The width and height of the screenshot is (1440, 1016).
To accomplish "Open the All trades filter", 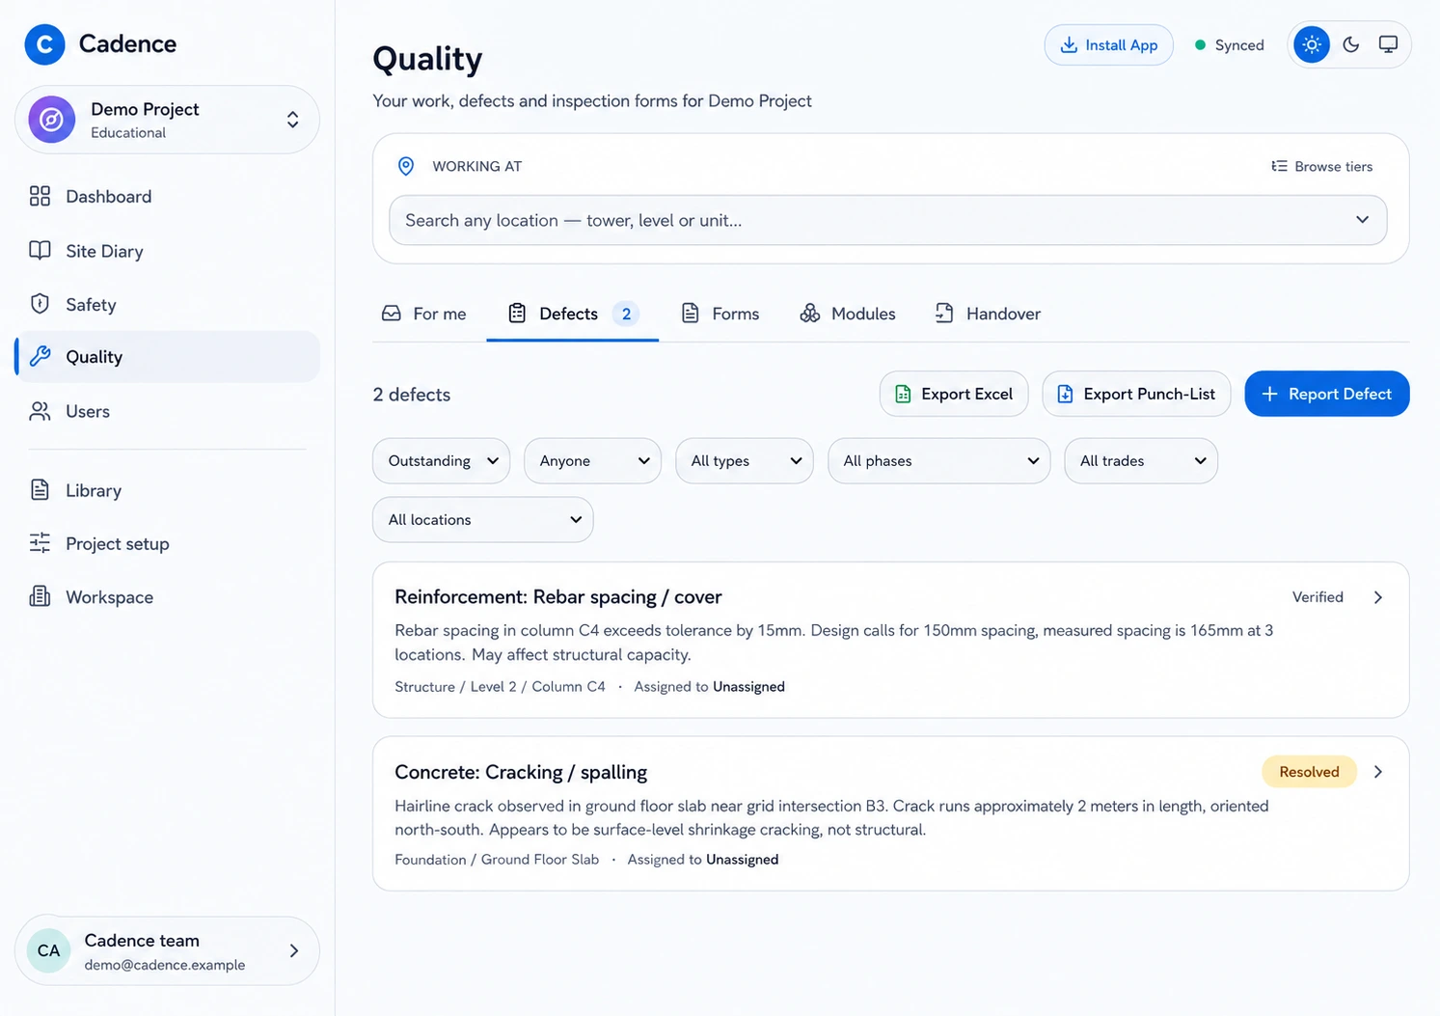I will click(x=1141, y=461).
